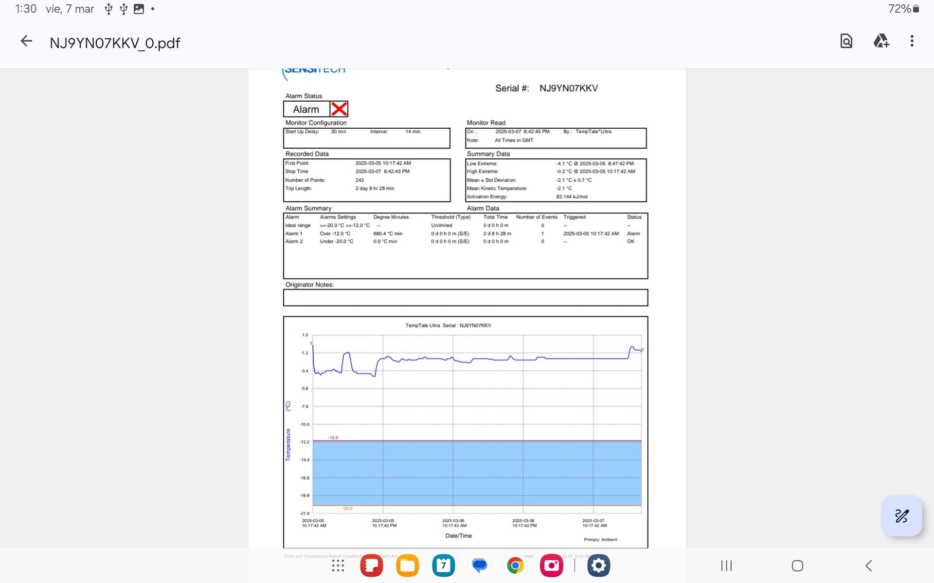This screenshot has width=934, height=583.
Task: Tap the Originator Notes empty box
Action: 466,298
